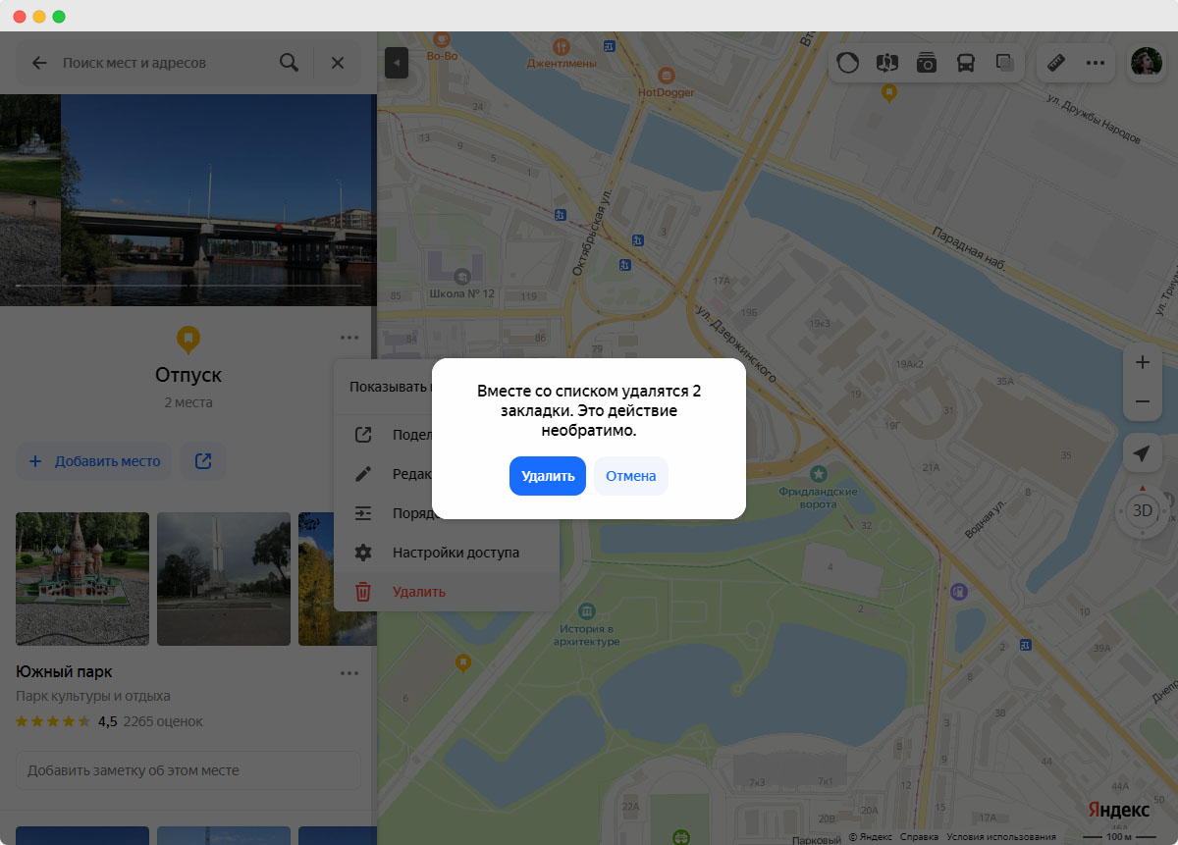Screen dimensions: 1178x845
Task: Click the magnifying glass search icon
Action: click(x=289, y=63)
